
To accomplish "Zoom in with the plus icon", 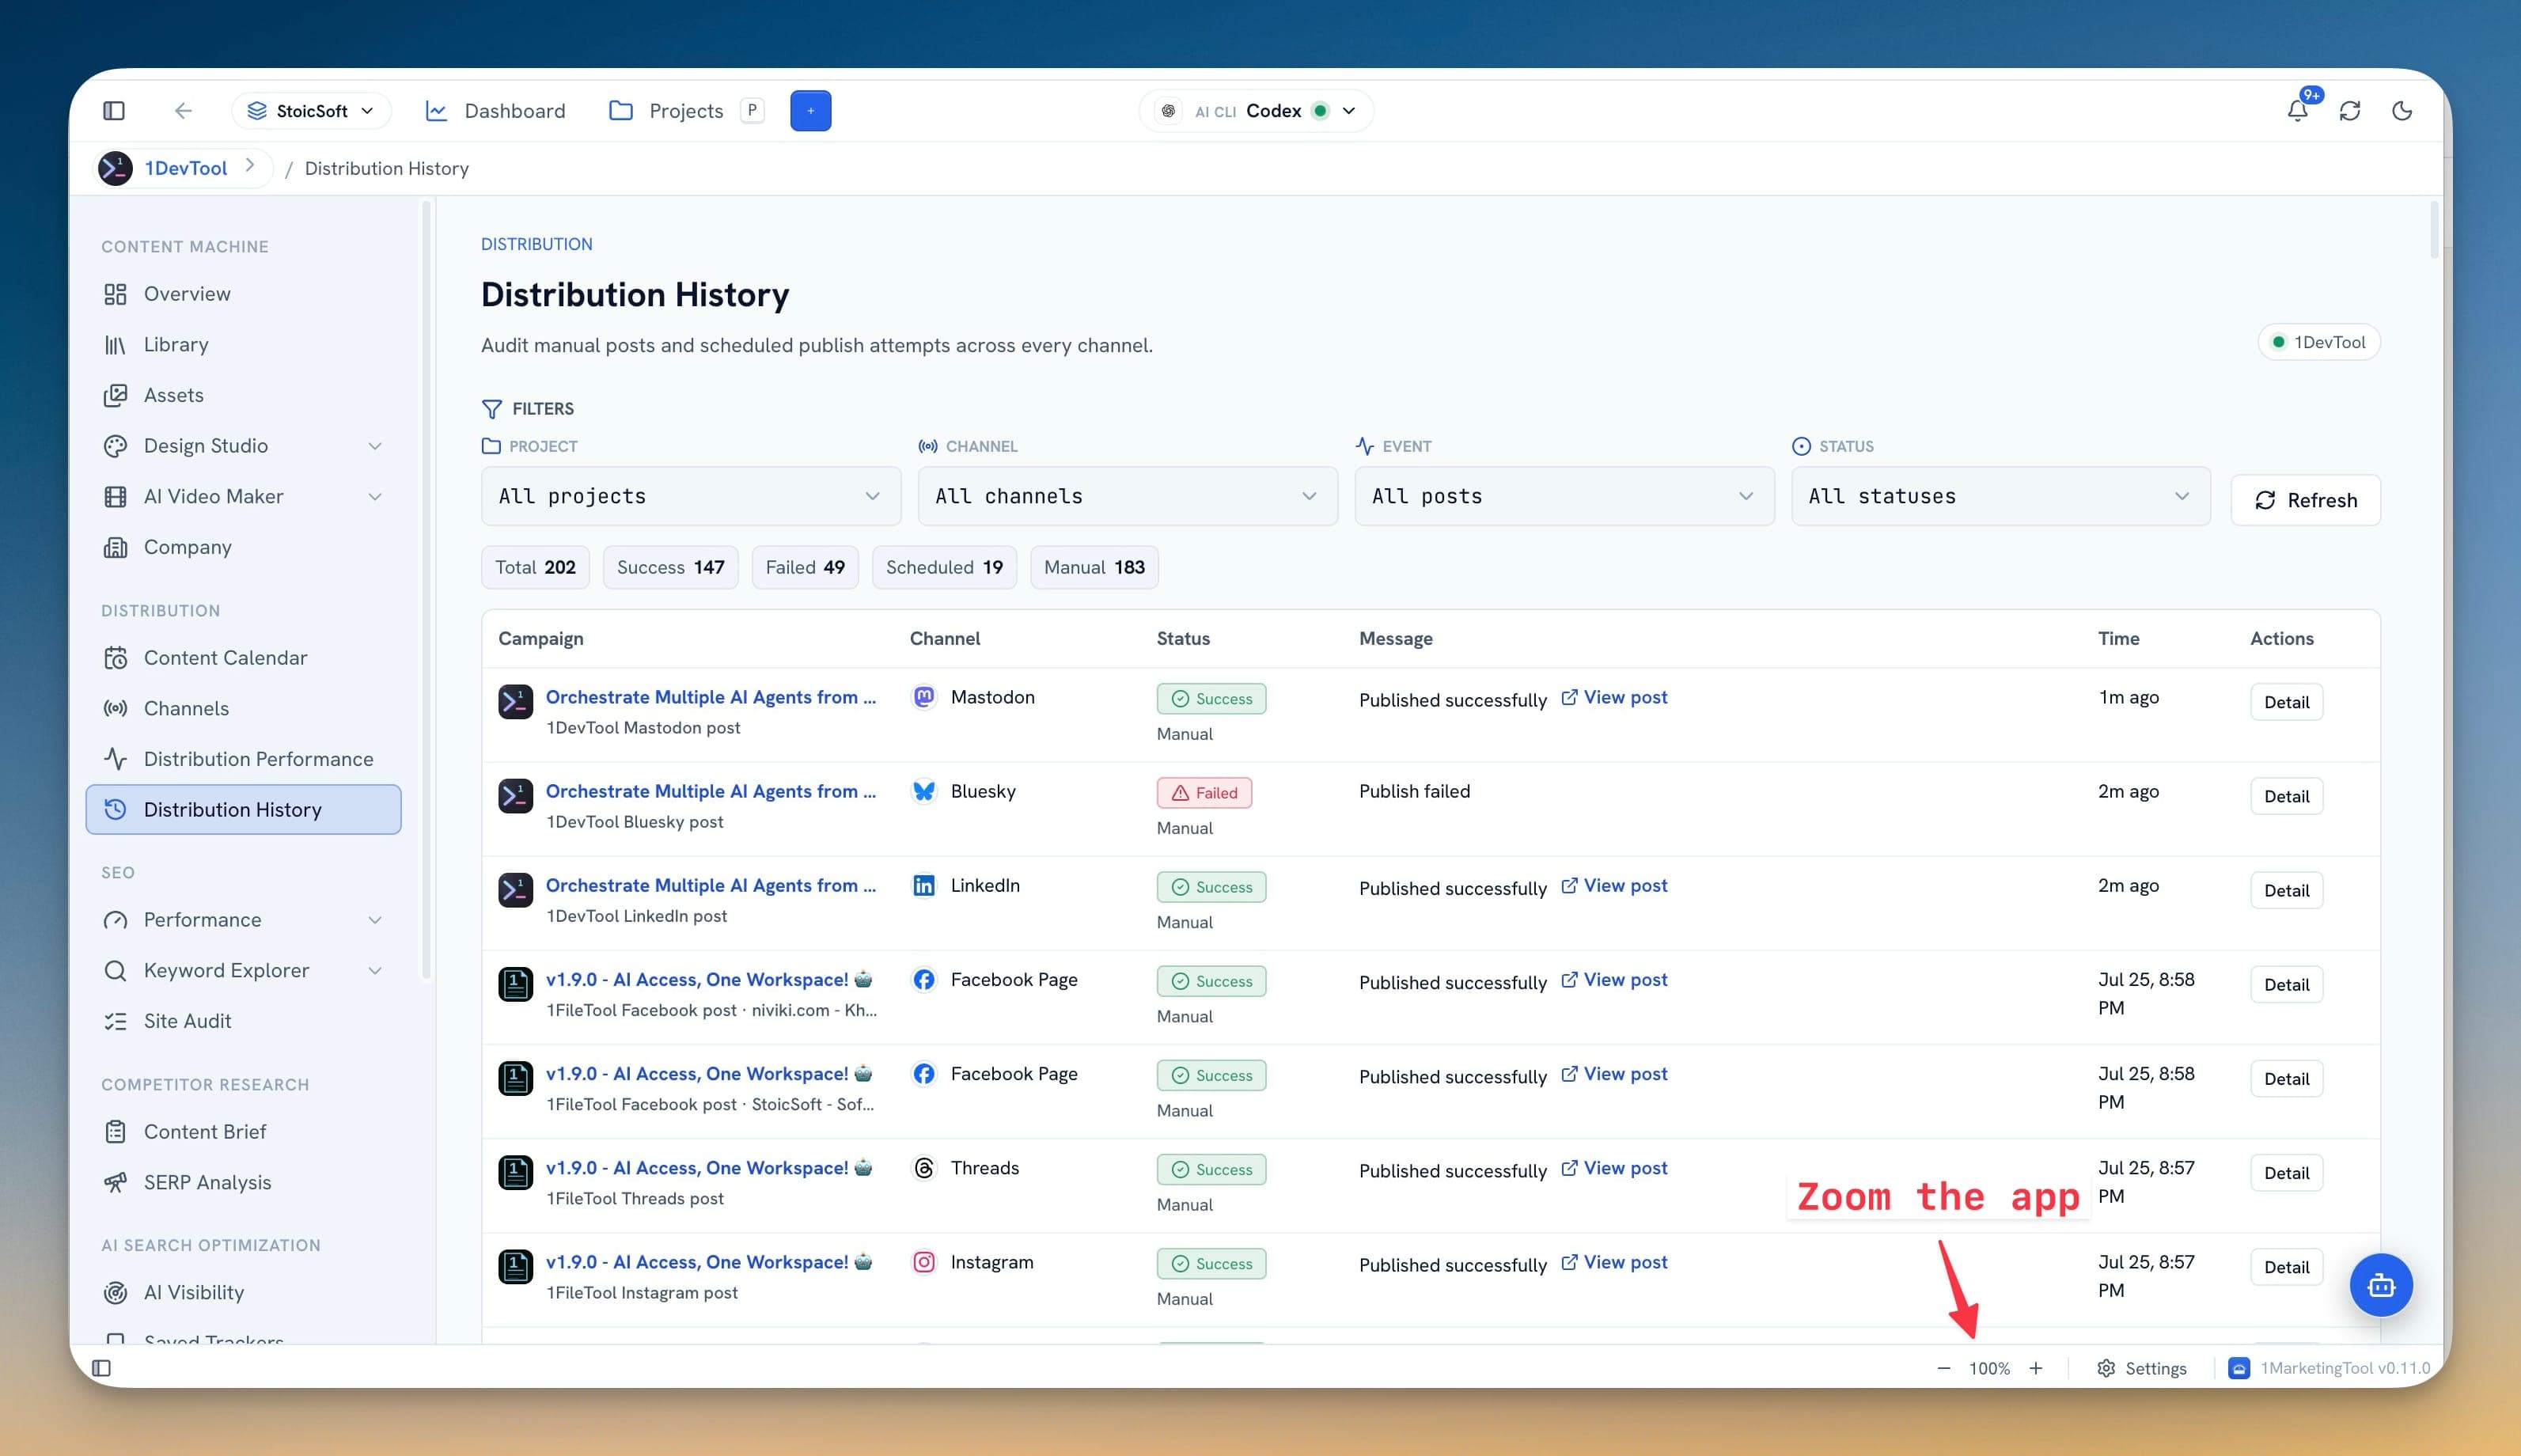I will click(x=2036, y=1368).
